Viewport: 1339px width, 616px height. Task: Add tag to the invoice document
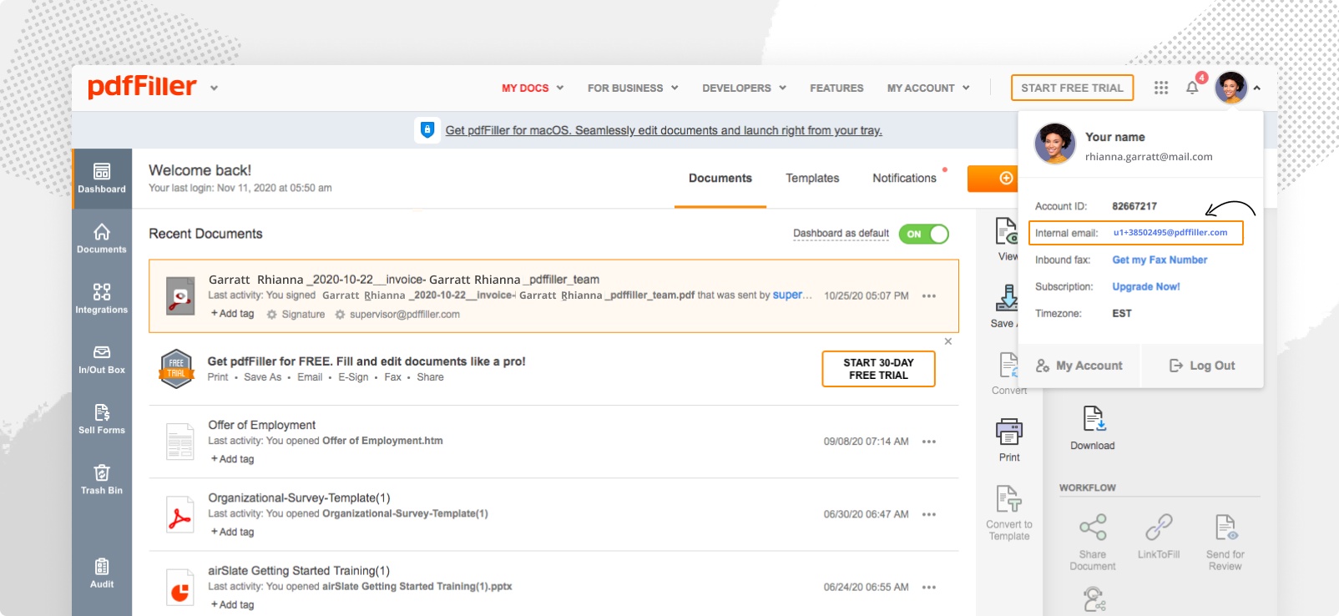[232, 314]
